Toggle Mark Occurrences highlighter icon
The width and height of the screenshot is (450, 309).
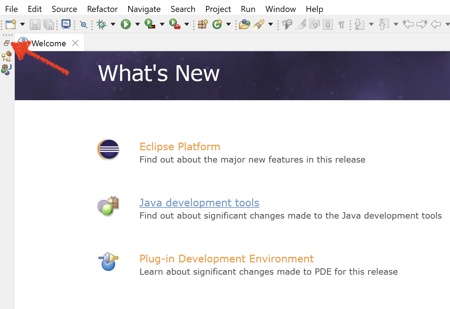pos(301,24)
